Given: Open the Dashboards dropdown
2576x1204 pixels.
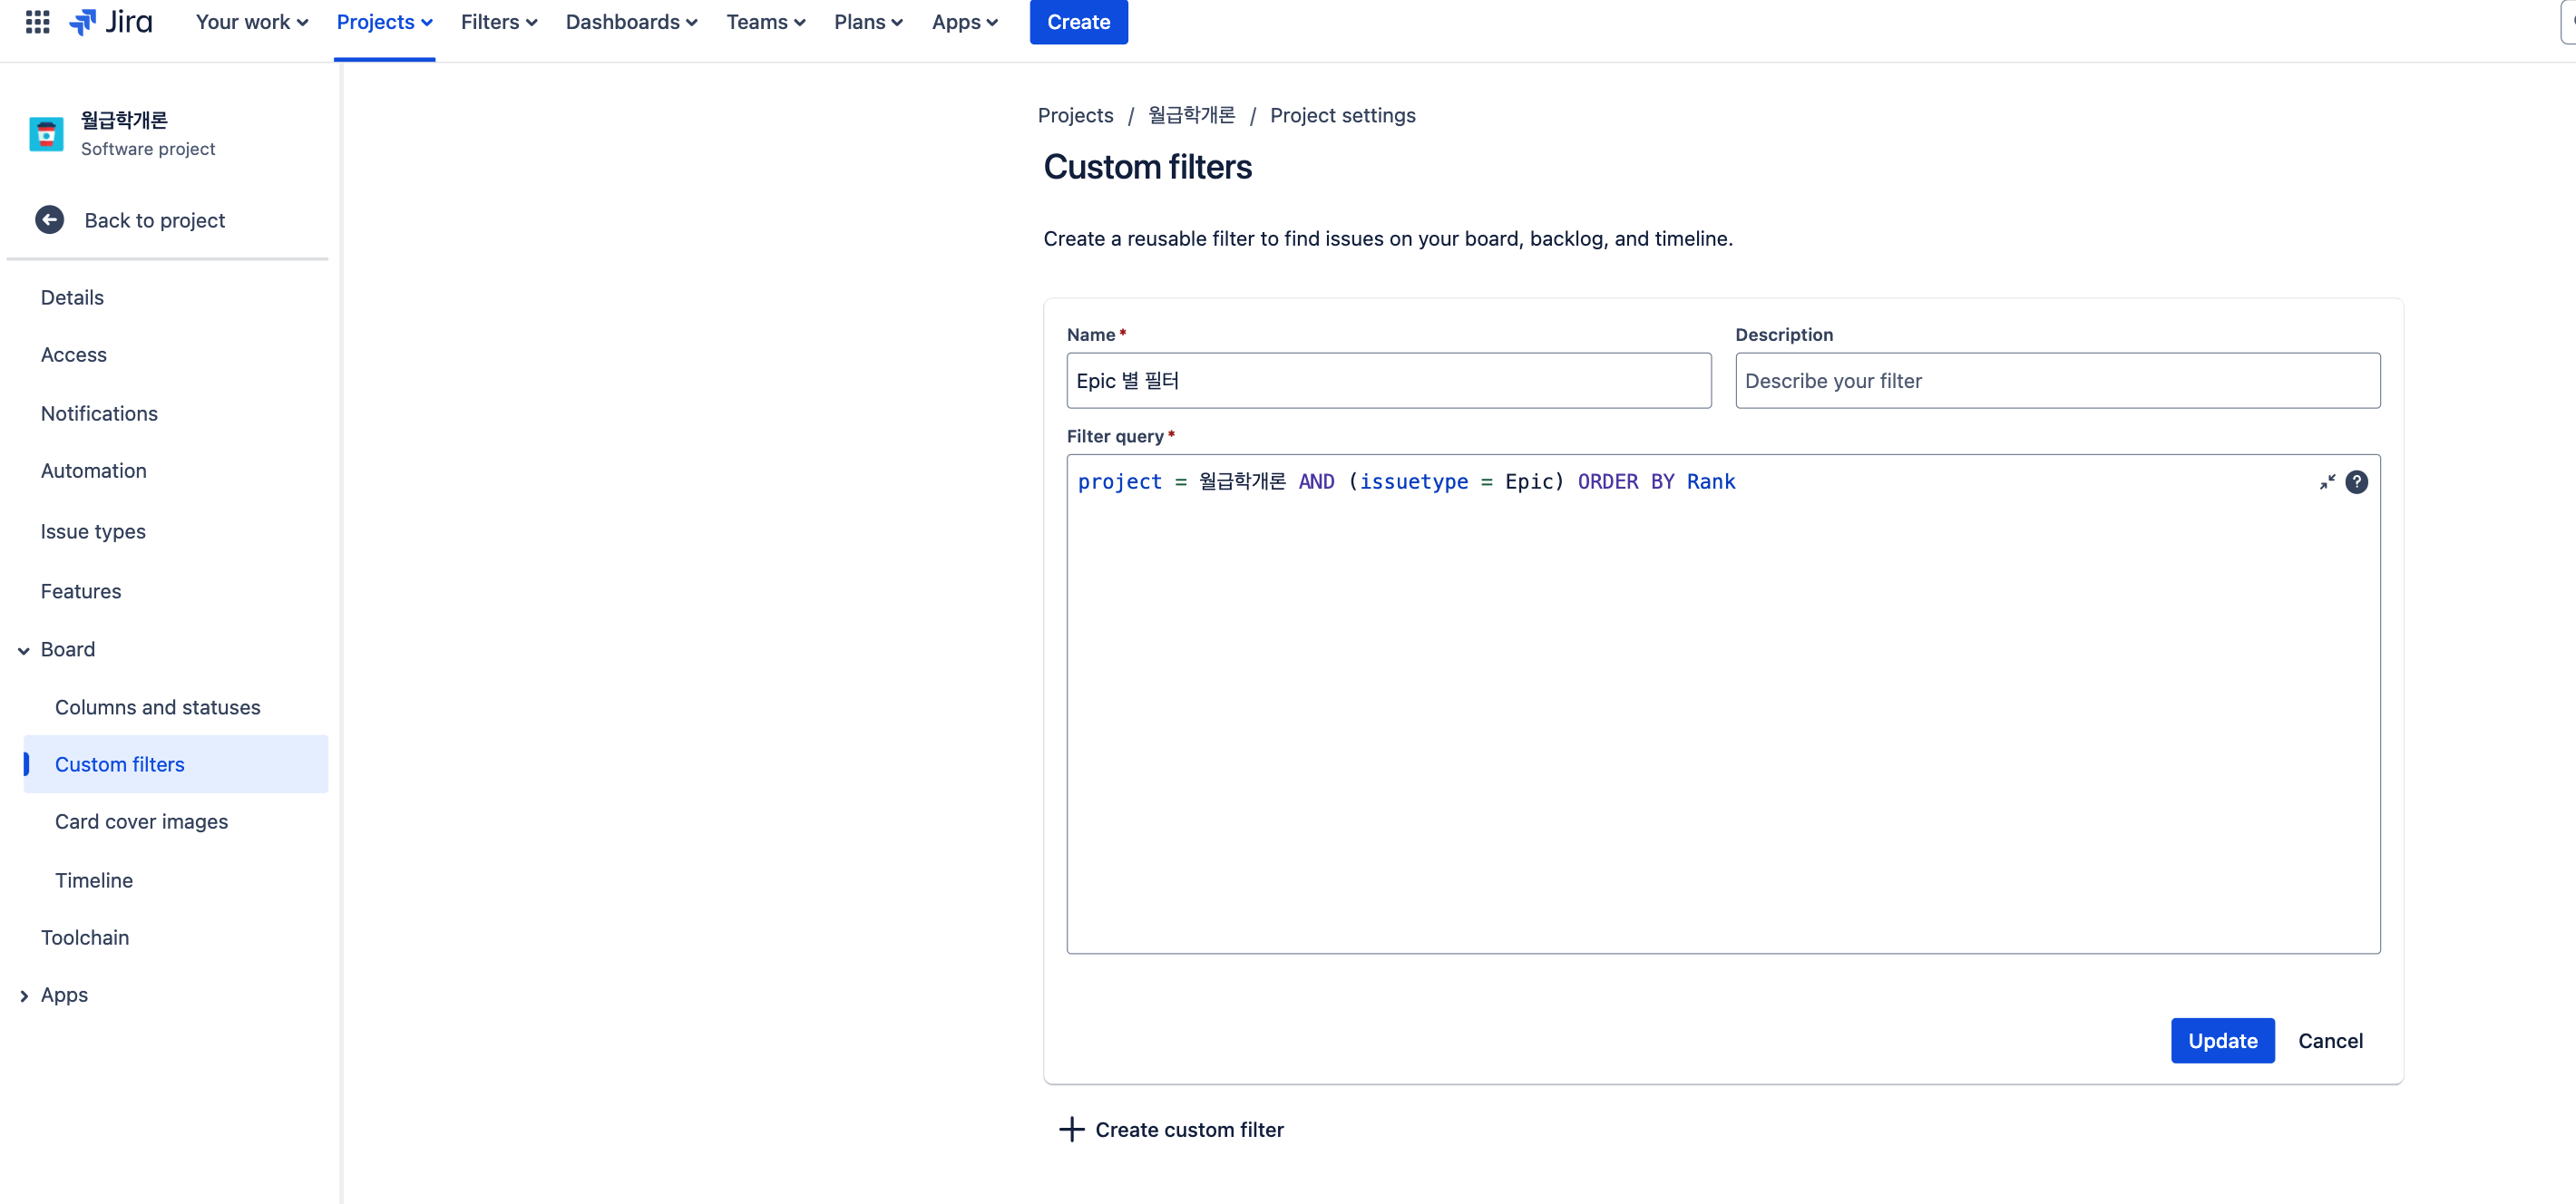Looking at the screenshot, I should (631, 22).
